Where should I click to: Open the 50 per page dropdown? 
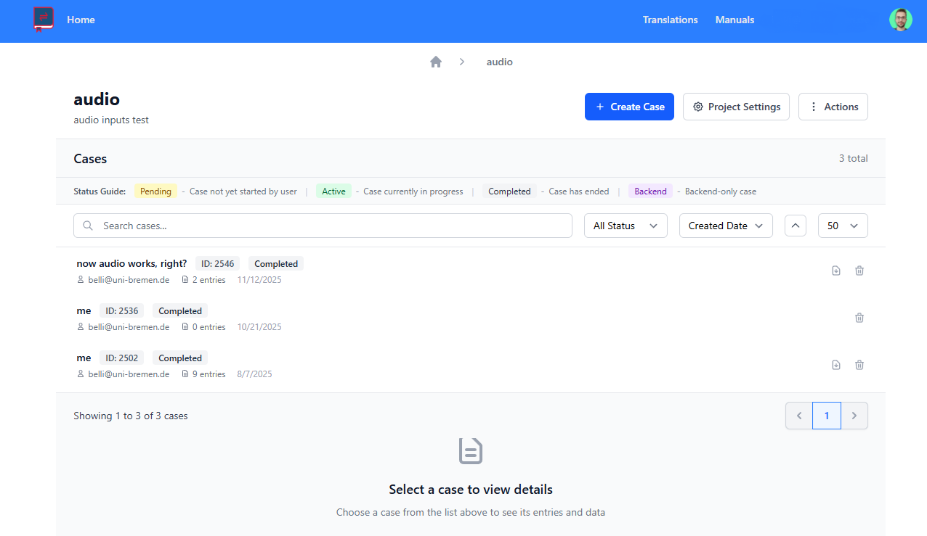843,226
